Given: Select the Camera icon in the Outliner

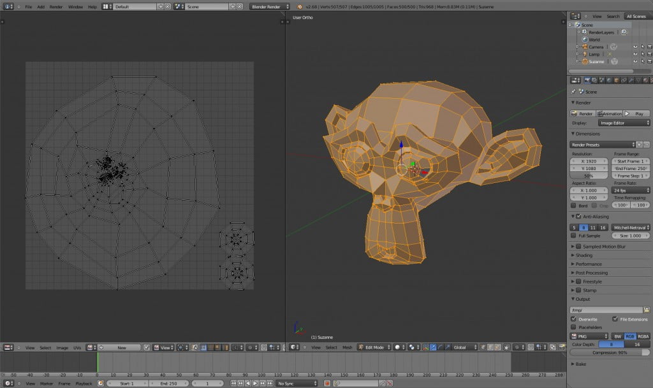Looking at the screenshot, I should 584,47.
